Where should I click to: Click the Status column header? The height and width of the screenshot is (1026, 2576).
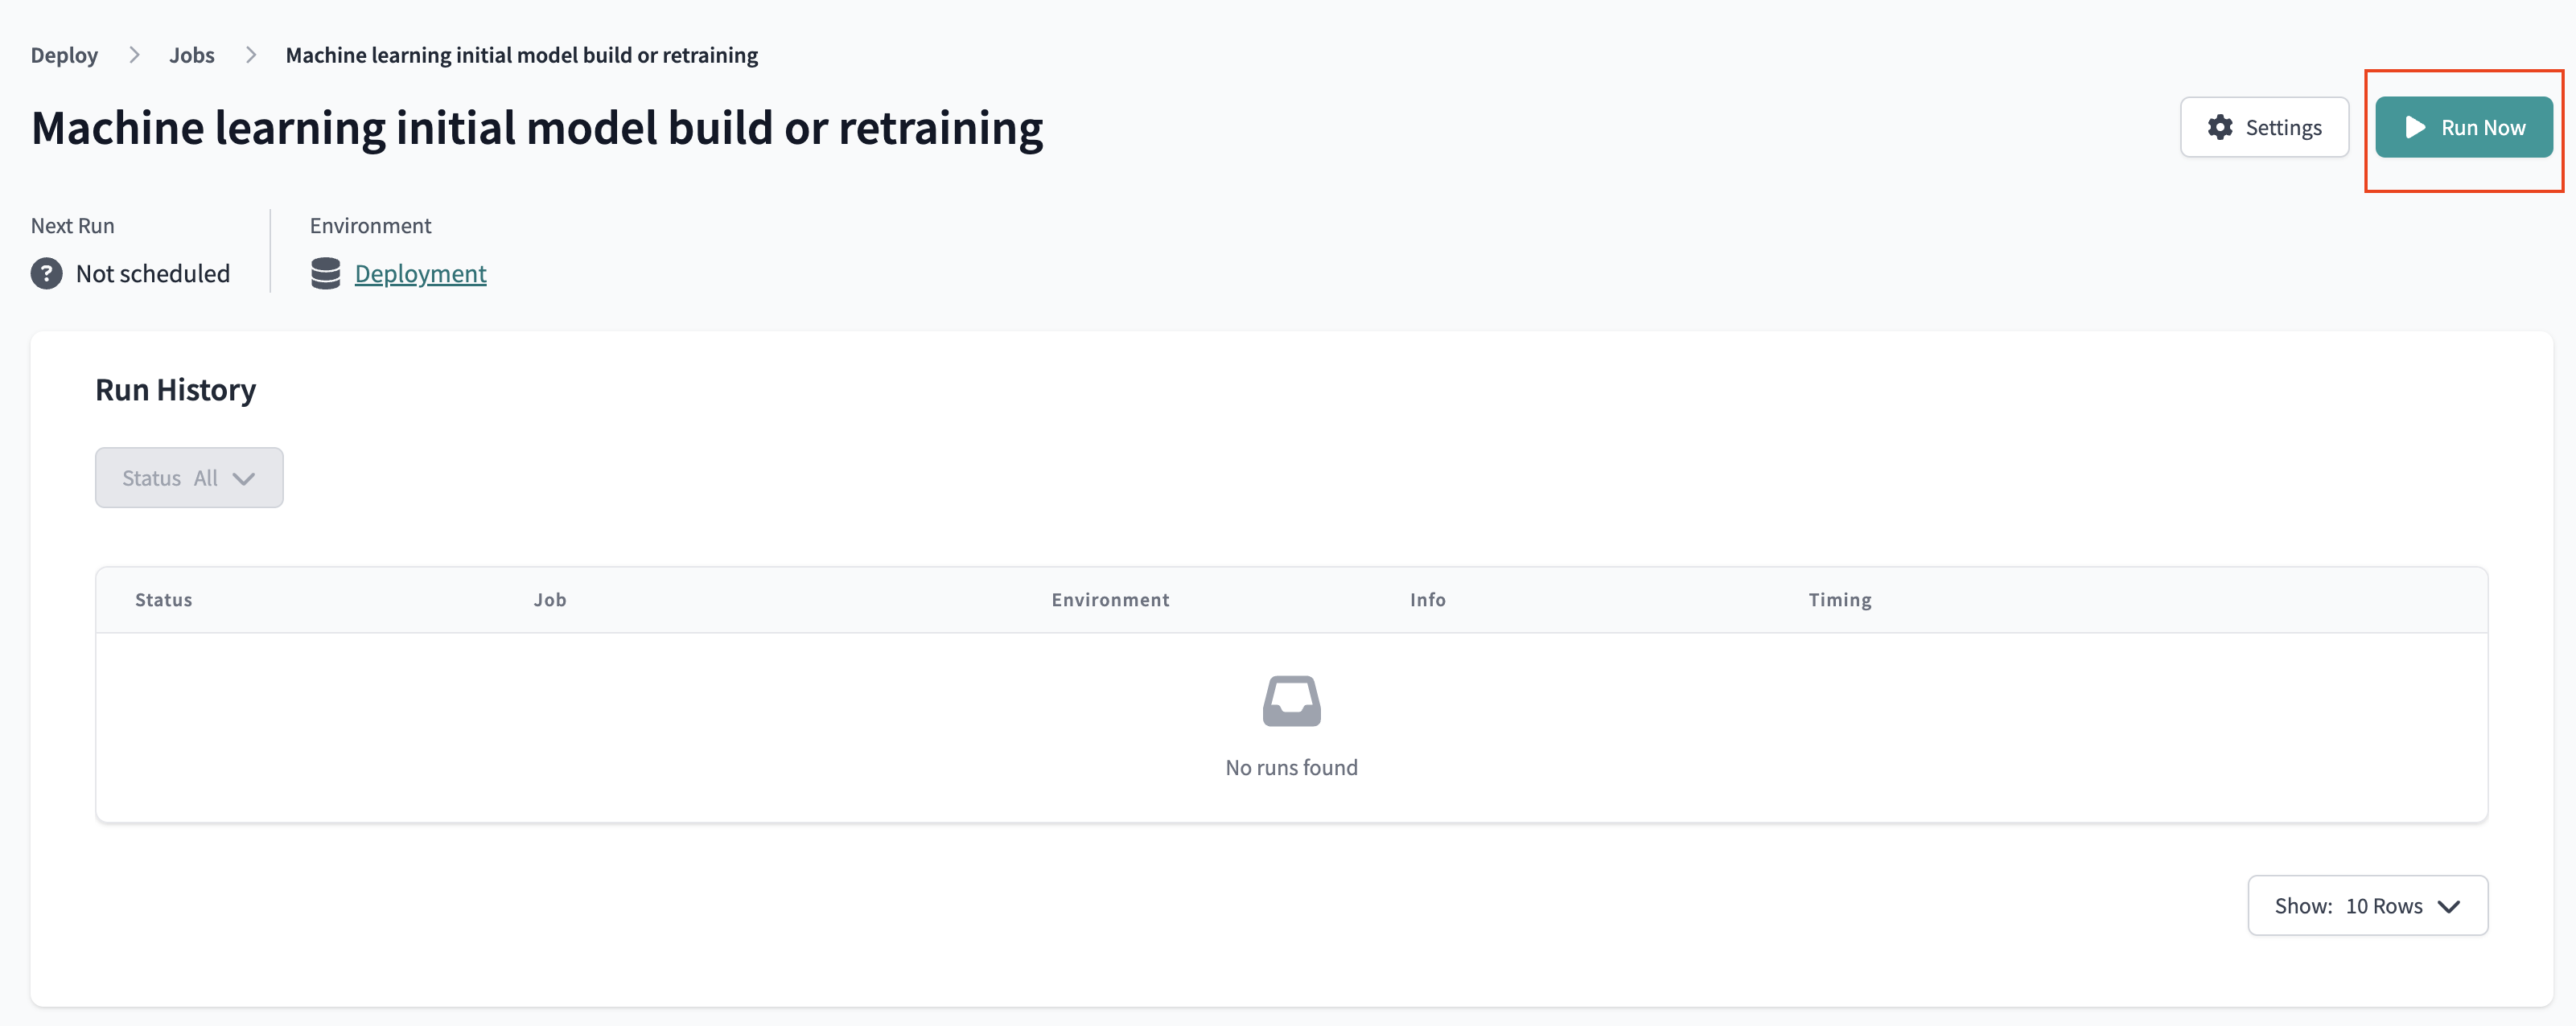point(164,599)
